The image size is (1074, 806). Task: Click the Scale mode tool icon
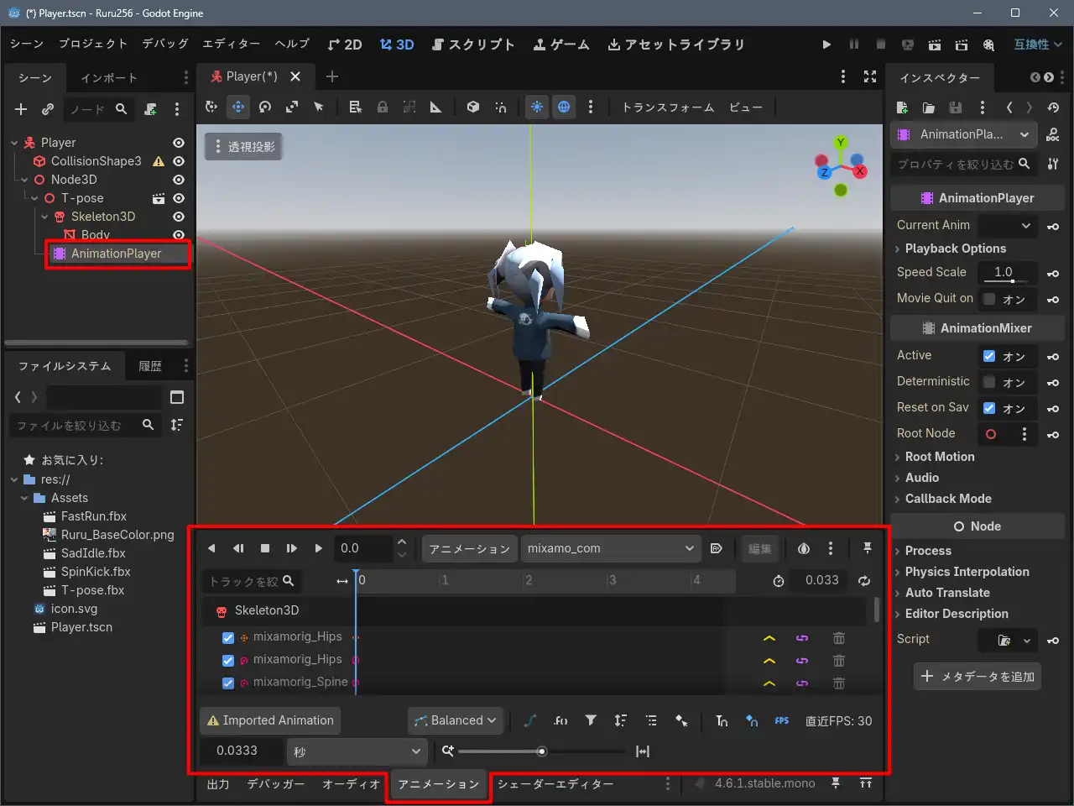(292, 107)
